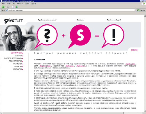Open the Back button history dropdown arrow
The width and height of the screenshot is (146, 114).
point(6,7)
